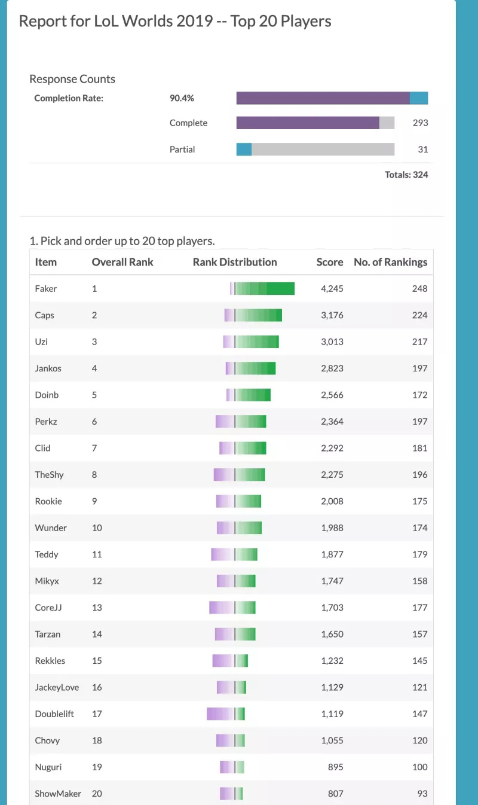Click the No. of Rankings header
The image size is (478, 805).
[x=390, y=262]
